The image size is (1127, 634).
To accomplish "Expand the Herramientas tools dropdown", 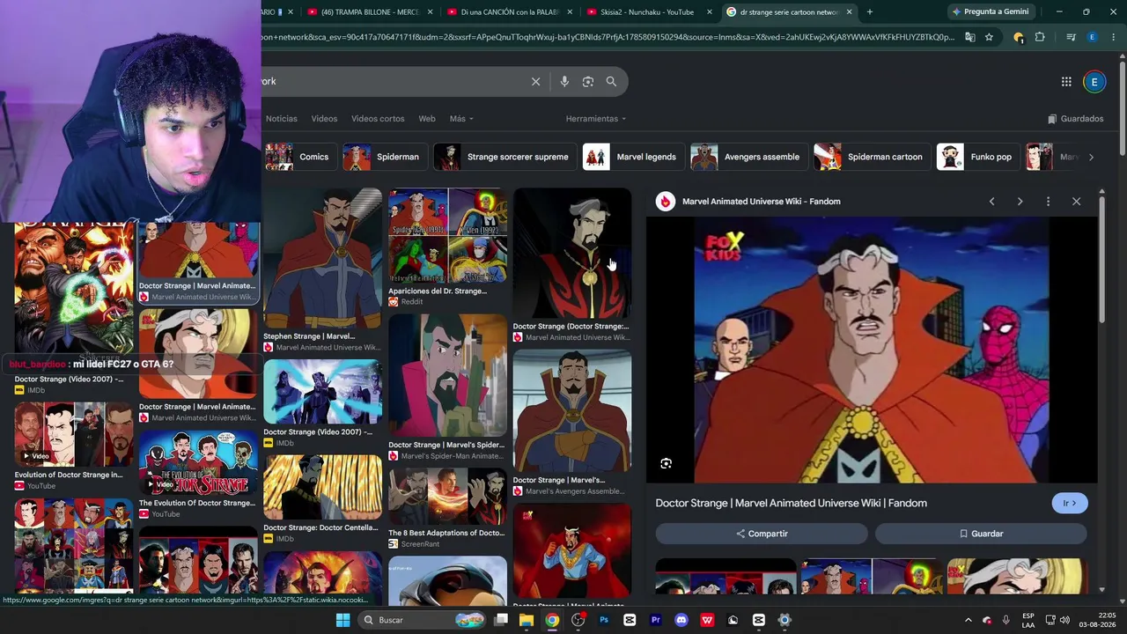I will [x=596, y=119].
